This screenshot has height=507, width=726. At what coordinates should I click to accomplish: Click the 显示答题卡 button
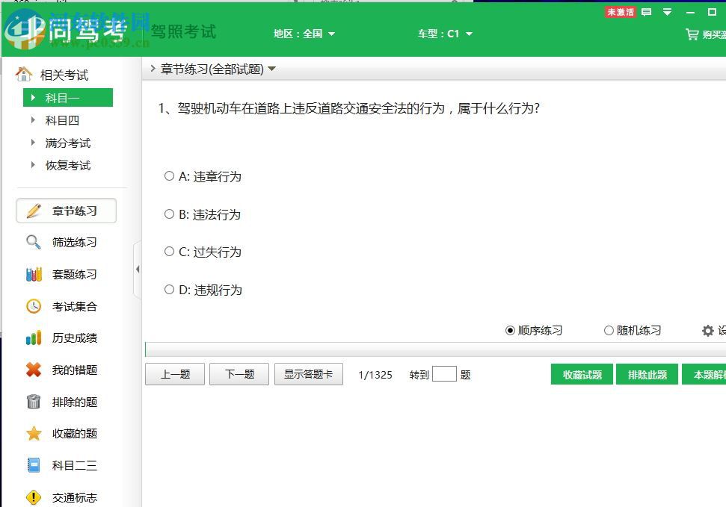click(309, 374)
